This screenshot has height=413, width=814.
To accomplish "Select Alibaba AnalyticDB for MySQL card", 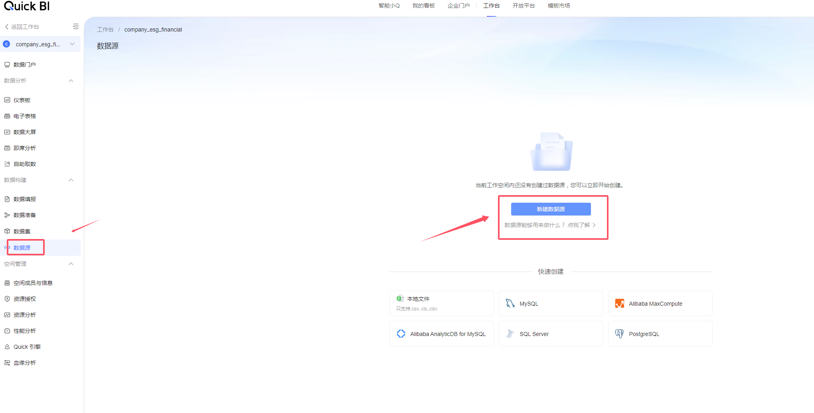I will pos(442,334).
